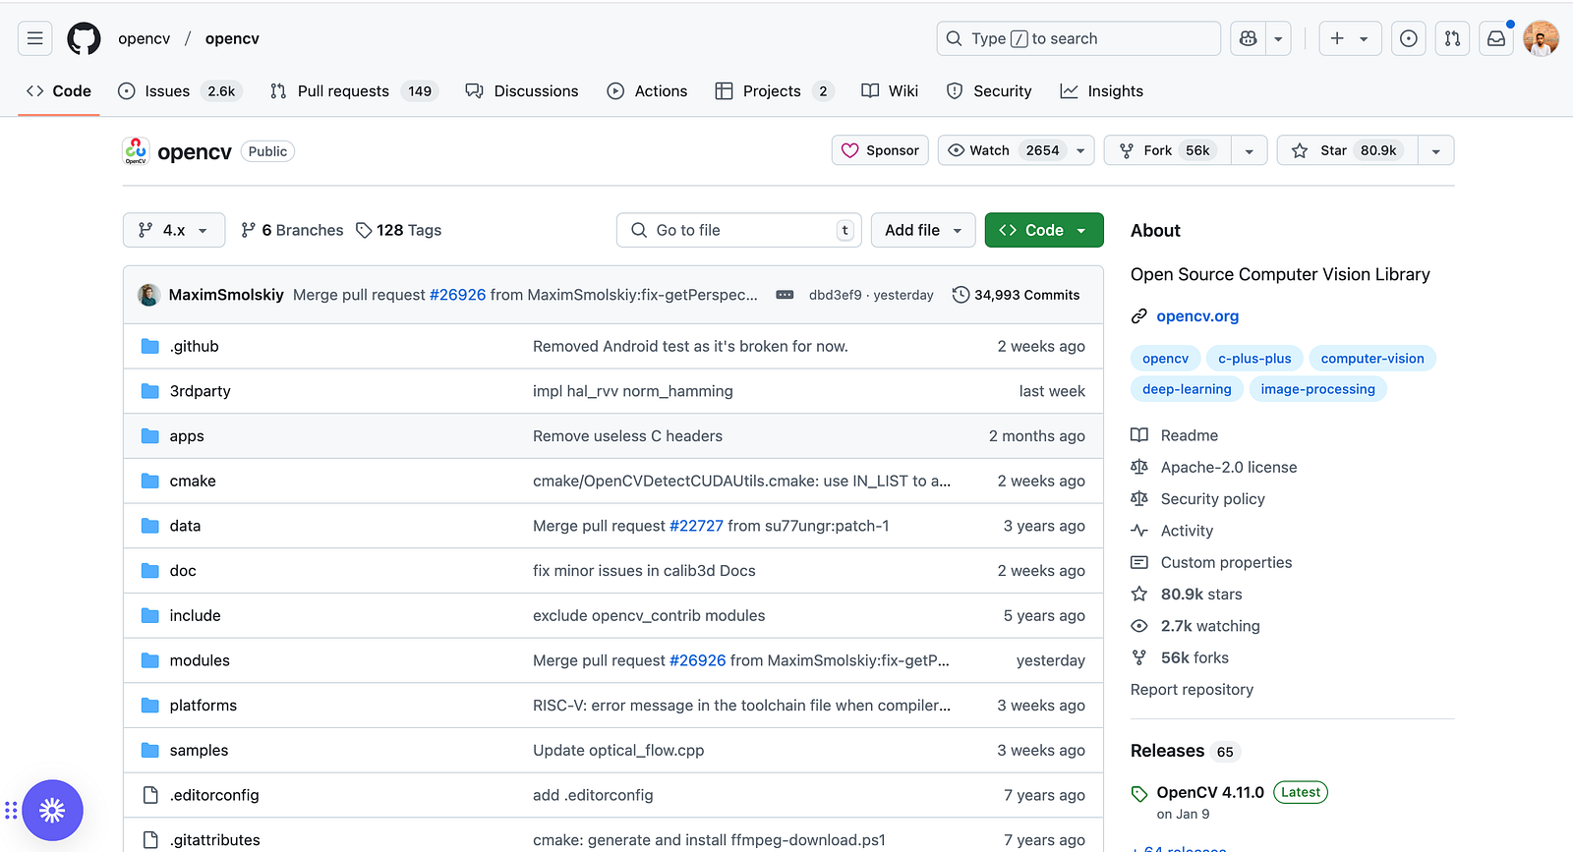Select the image-processing topic tag
Viewport: 1573px width, 852px height.
click(x=1318, y=389)
